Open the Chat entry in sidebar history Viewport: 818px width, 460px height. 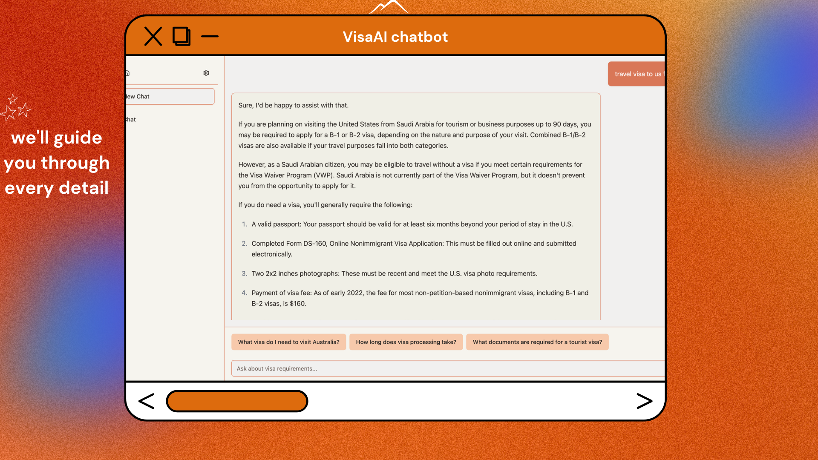coord(131,120)
